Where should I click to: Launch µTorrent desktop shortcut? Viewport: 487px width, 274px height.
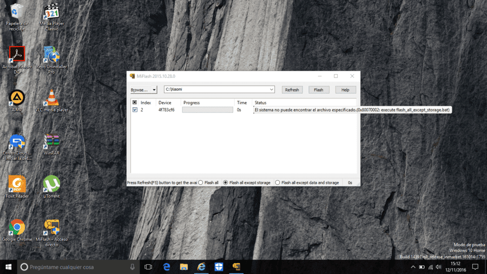51,187
